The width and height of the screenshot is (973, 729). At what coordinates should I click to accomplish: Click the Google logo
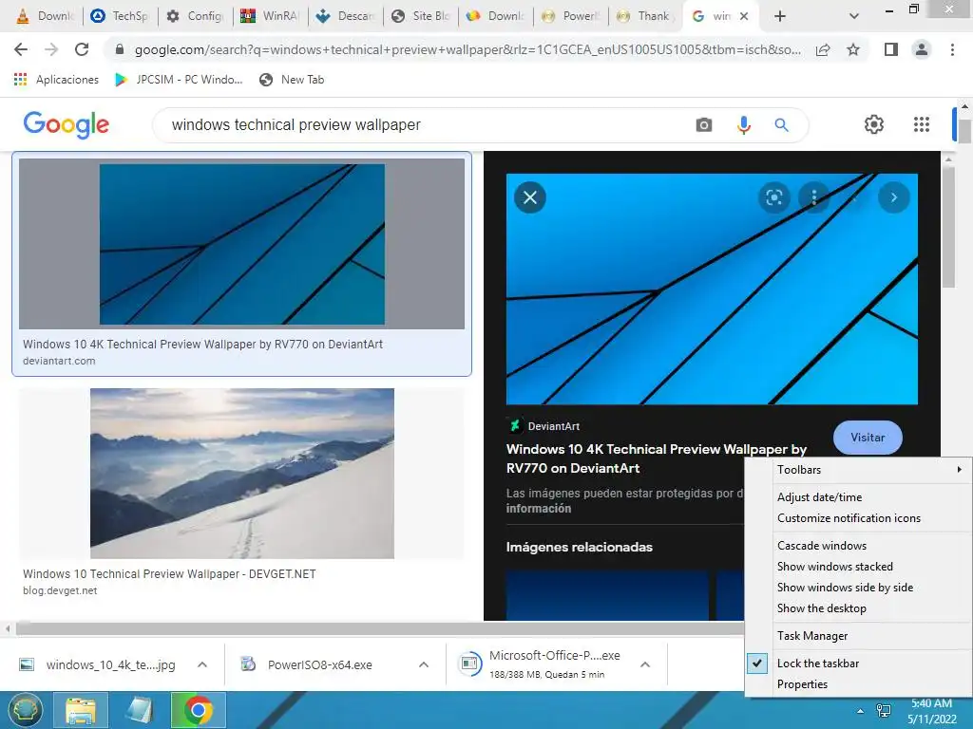(x=67, y=124)
